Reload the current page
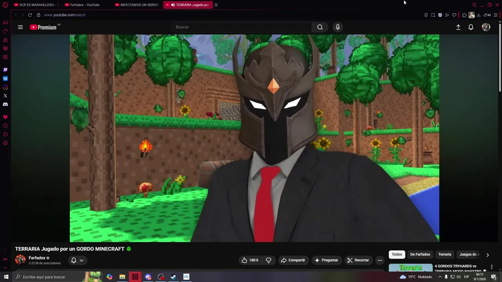 30,15
